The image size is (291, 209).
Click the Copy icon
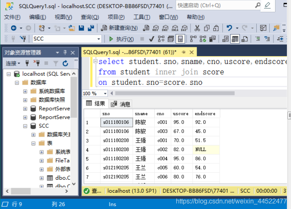pyautogui.click(x=207, y=28)
